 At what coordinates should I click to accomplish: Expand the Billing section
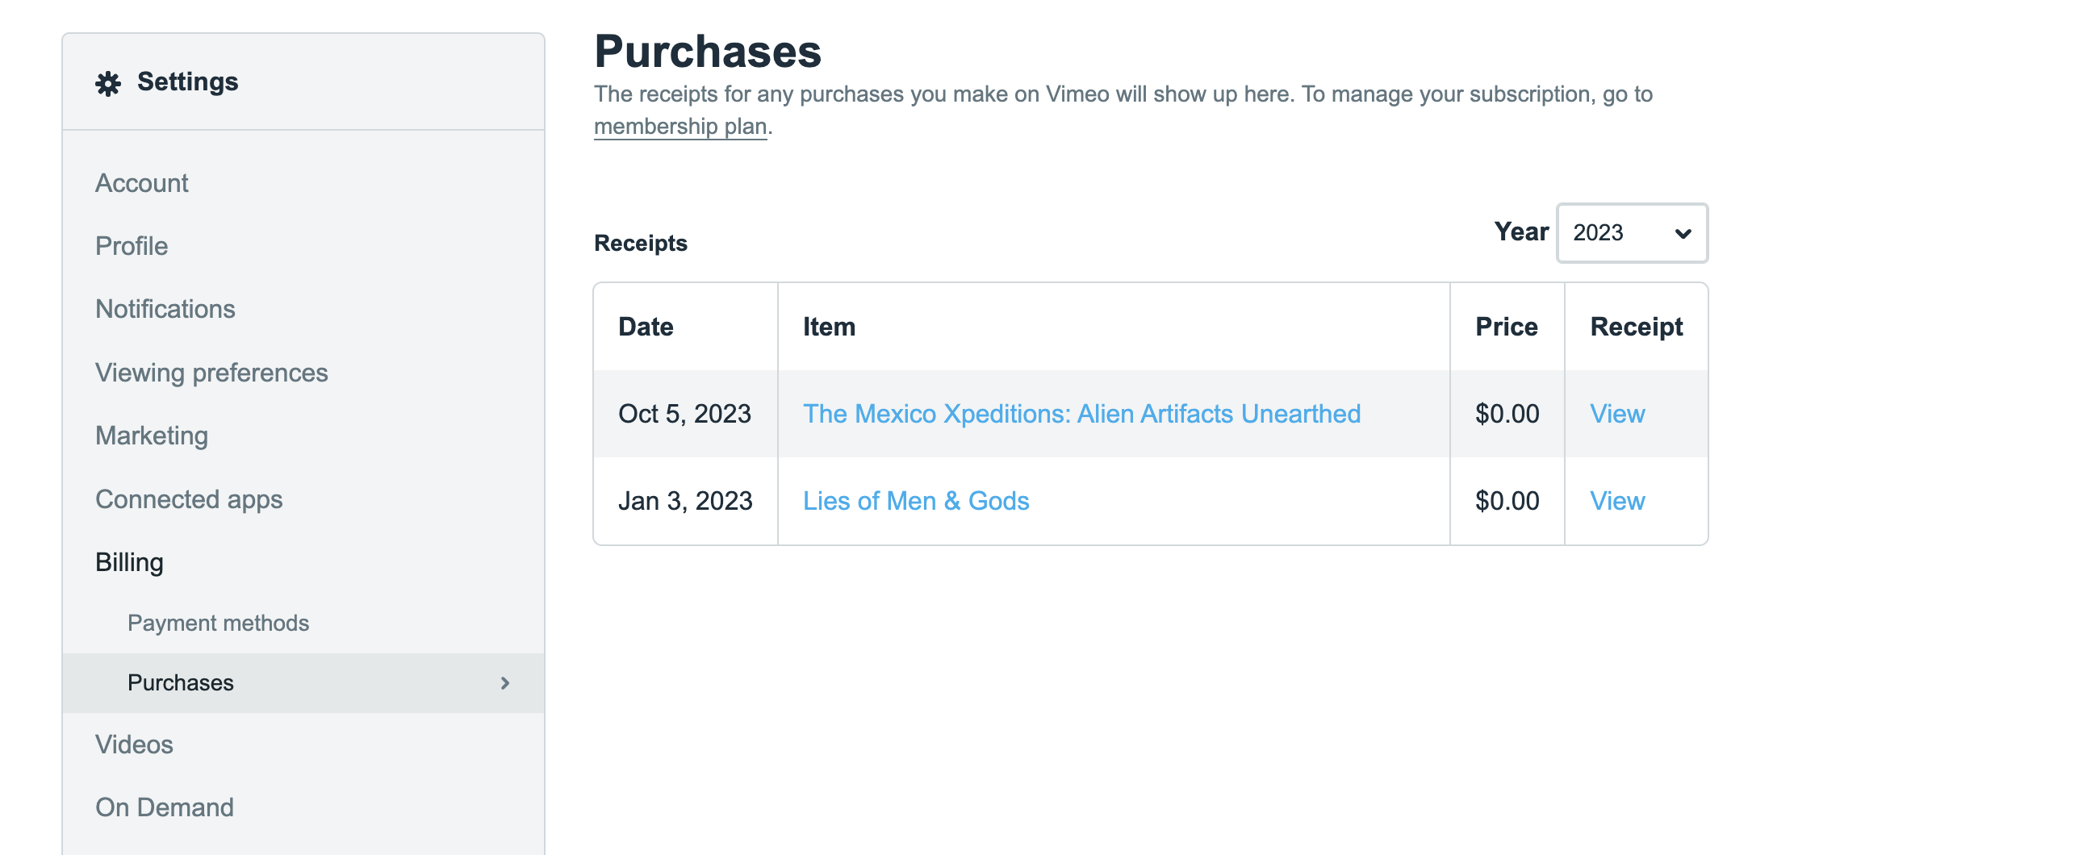129,562
